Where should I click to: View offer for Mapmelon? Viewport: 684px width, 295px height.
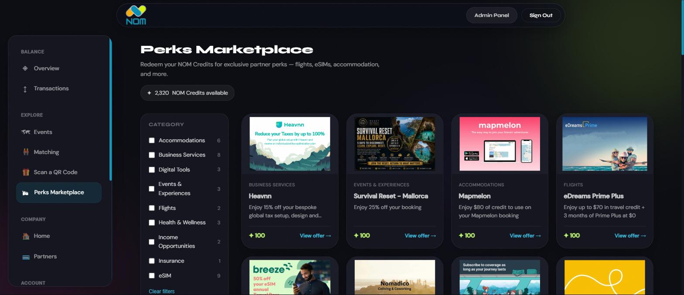(x=525, y=236)
